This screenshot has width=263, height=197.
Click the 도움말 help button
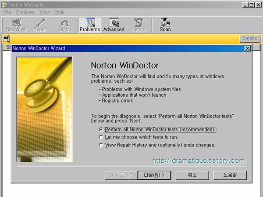pyautogui.click(x=230, y=175)
